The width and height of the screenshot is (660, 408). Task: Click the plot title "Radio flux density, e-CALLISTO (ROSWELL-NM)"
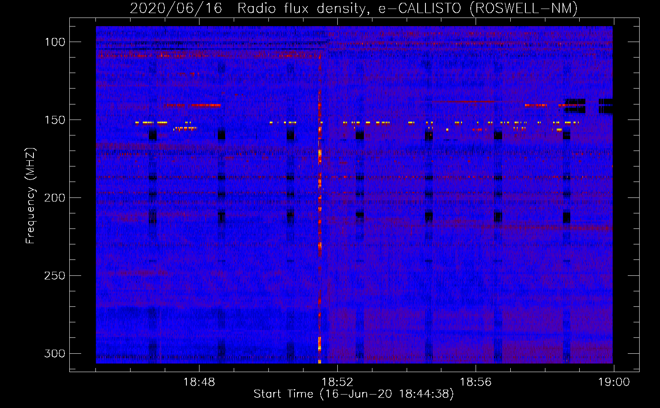tap(408, 8)
